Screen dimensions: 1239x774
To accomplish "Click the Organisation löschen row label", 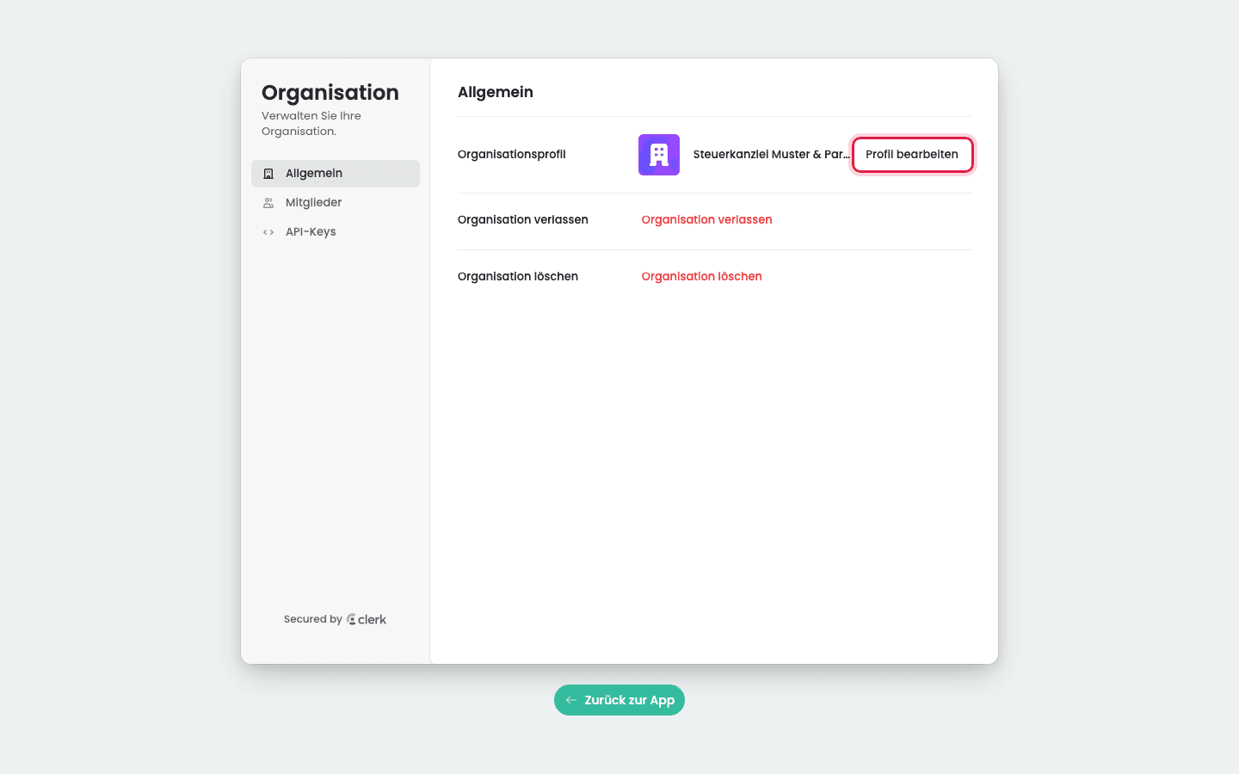I will pos(518,277).
